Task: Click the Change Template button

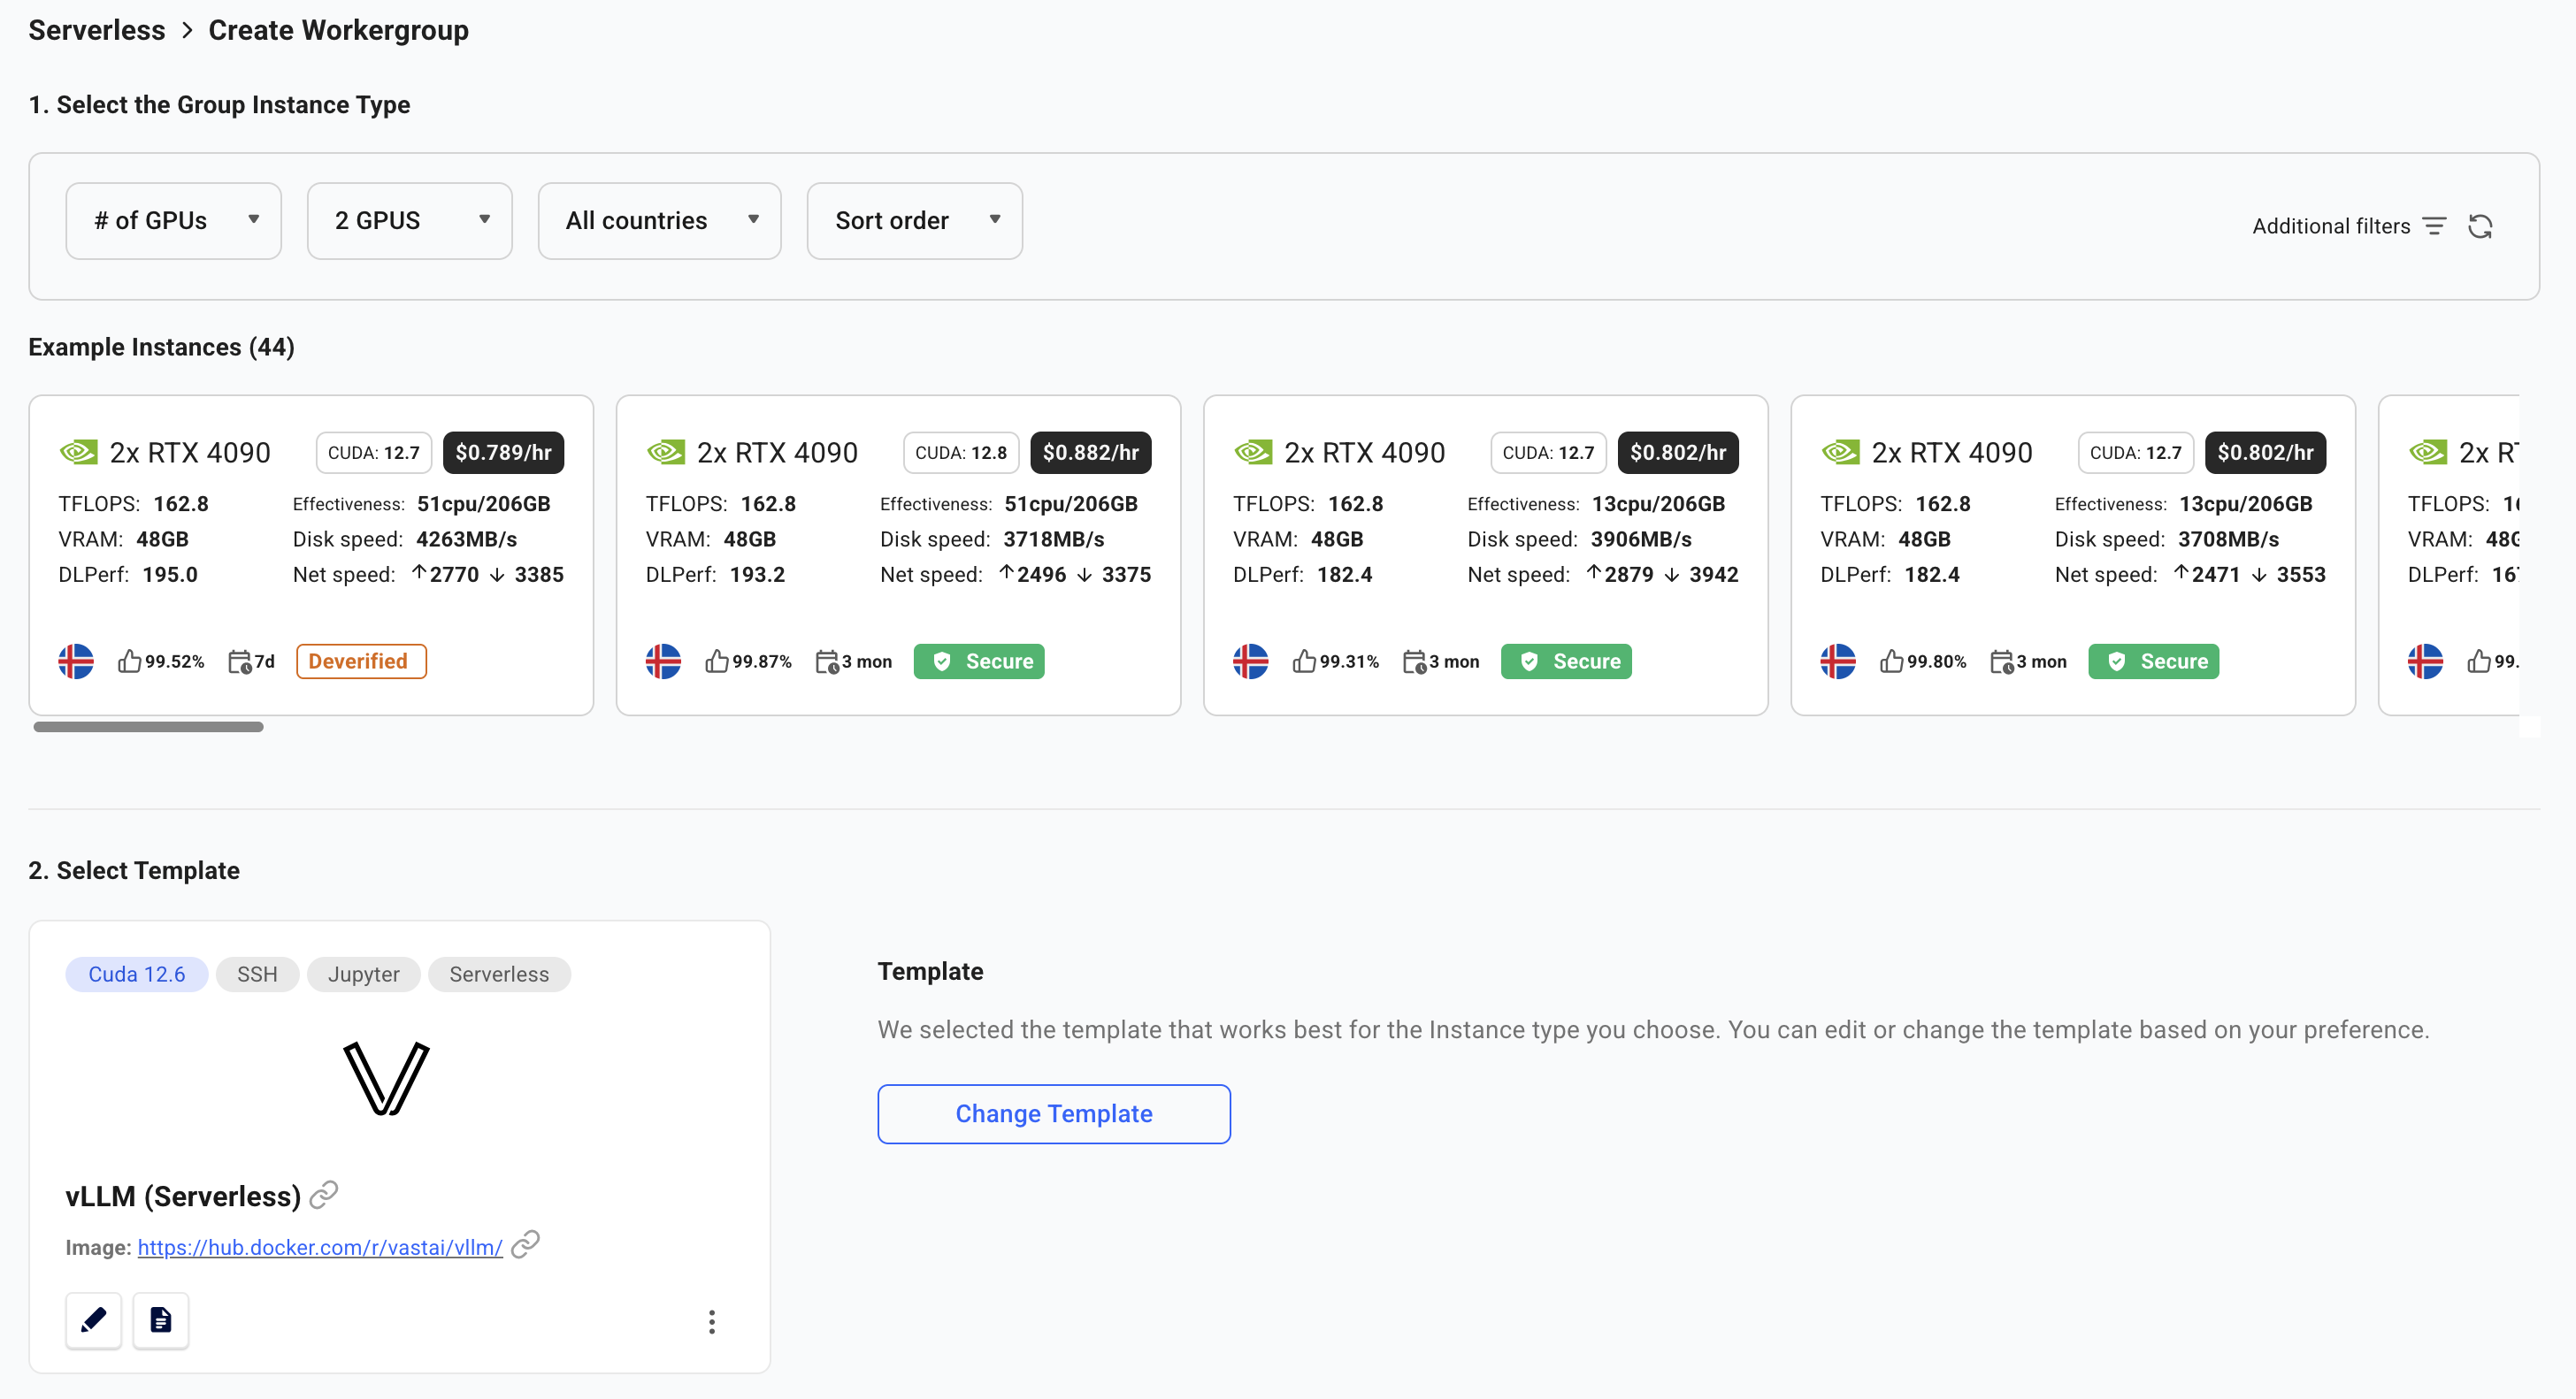Action: pos(1053,1113)
